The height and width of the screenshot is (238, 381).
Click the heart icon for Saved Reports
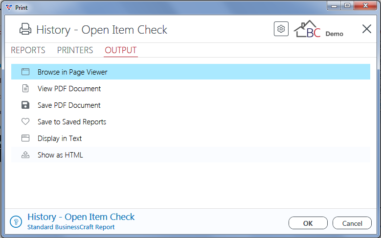pyautogui.click(x=25, y=121)
